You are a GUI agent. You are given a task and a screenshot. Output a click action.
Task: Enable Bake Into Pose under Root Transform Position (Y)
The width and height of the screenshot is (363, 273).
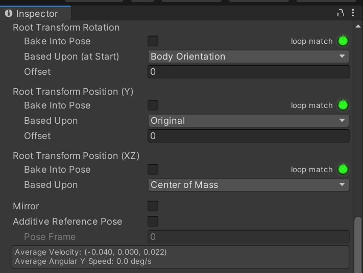tap(153, 105)
